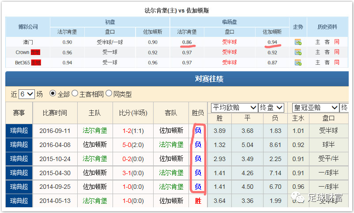
Task: Select the 全部 radio button
Action: [53, 94]
